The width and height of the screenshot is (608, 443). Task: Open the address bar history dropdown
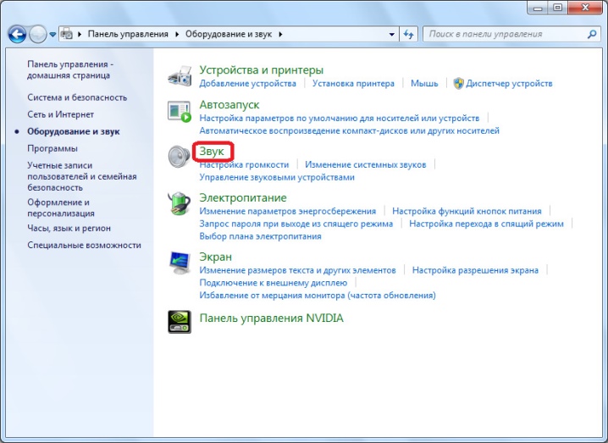coord(391,34)
